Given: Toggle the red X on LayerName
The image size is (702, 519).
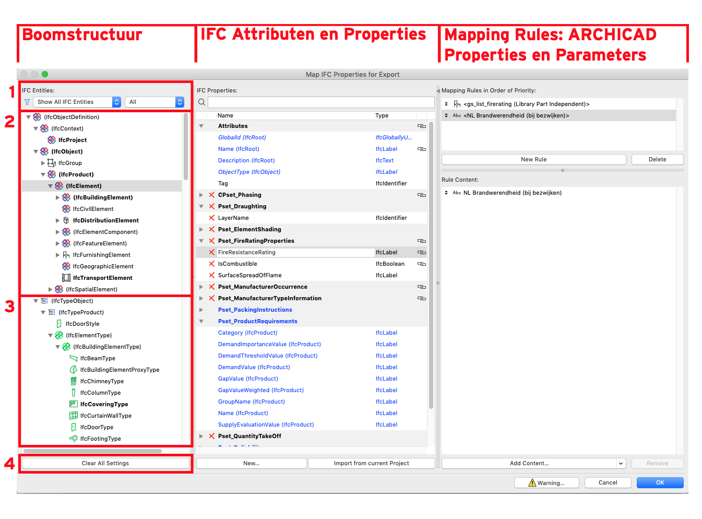Looking at the screenshot, I should click(212, 218).
